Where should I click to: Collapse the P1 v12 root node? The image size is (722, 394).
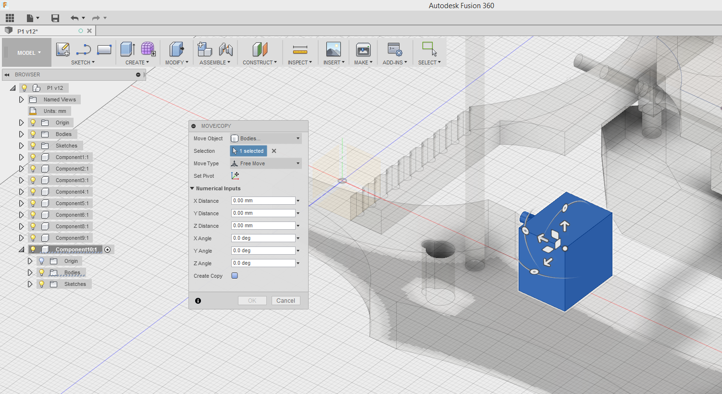click(12, 88)
